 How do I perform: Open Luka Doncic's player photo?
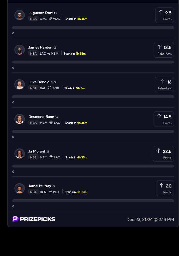tap(20, 84)
